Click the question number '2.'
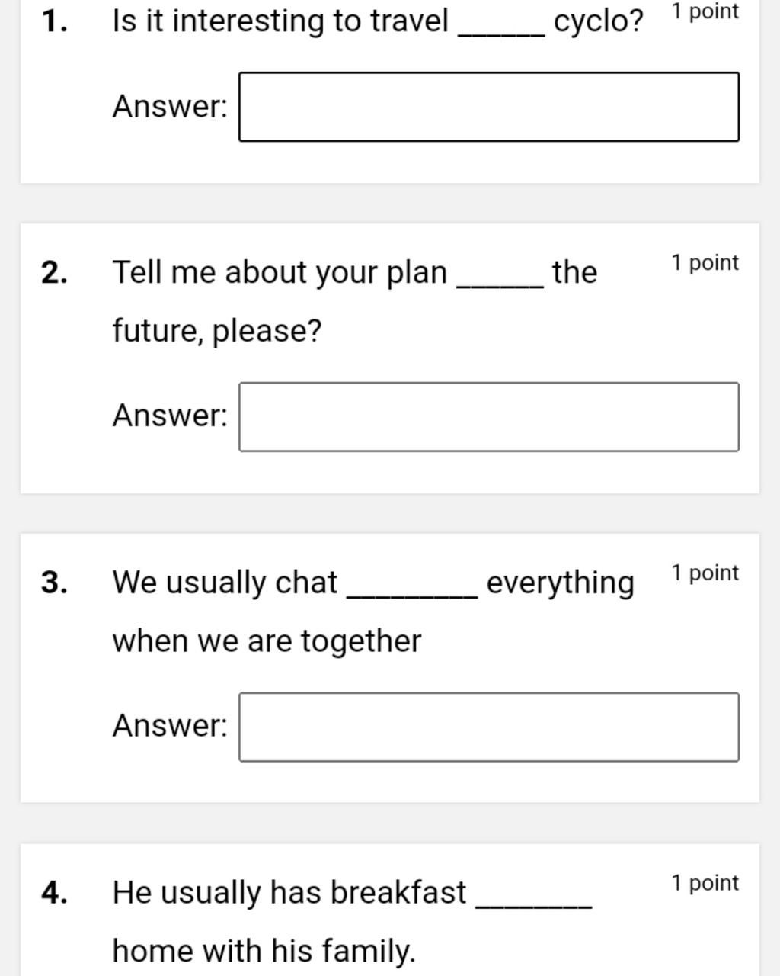Screen dimensions: 780x976 tap(54, 272)
